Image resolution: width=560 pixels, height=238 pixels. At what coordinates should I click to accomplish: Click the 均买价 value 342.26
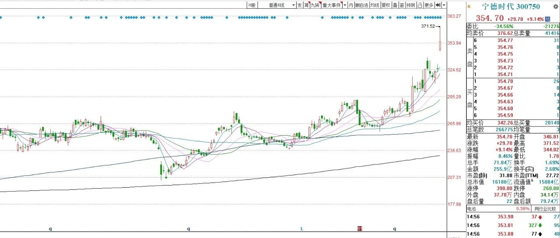(504, 122)
